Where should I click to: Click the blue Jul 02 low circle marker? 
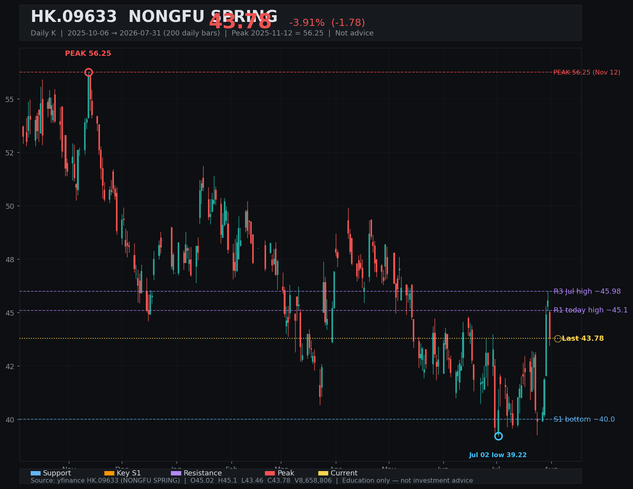point(498,436)
